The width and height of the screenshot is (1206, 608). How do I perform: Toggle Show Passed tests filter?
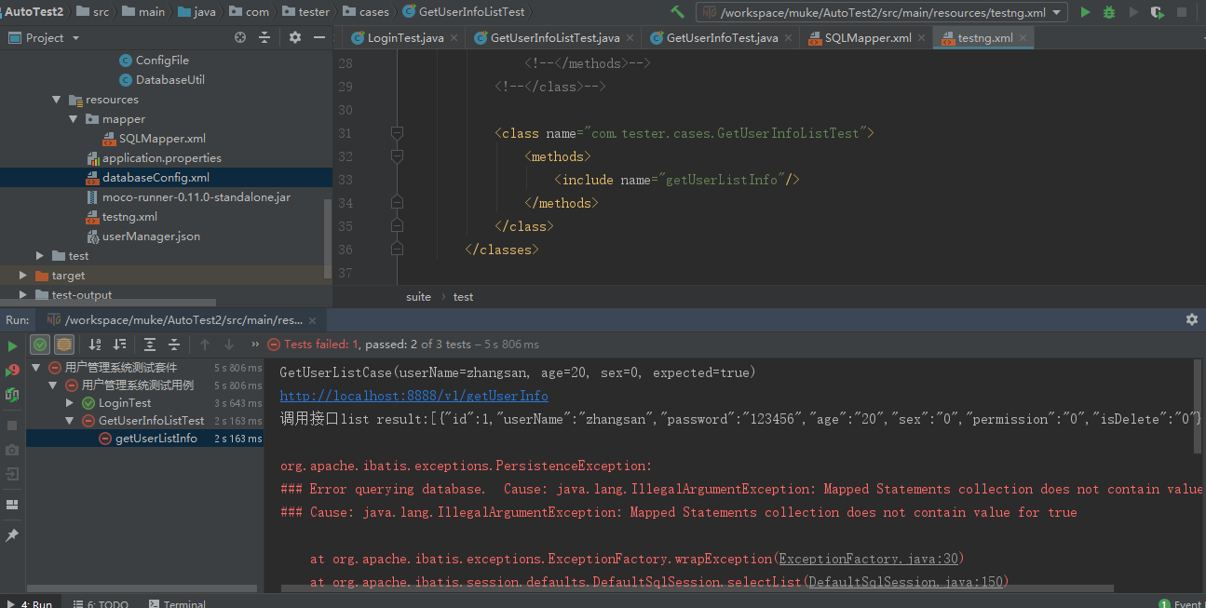coord(40,345)
